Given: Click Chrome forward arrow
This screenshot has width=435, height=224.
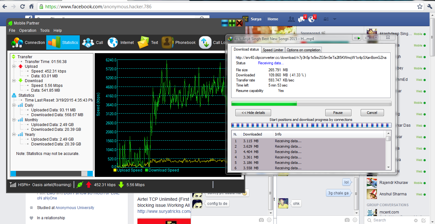Looking at the screenshot, I should click(14, 6).
